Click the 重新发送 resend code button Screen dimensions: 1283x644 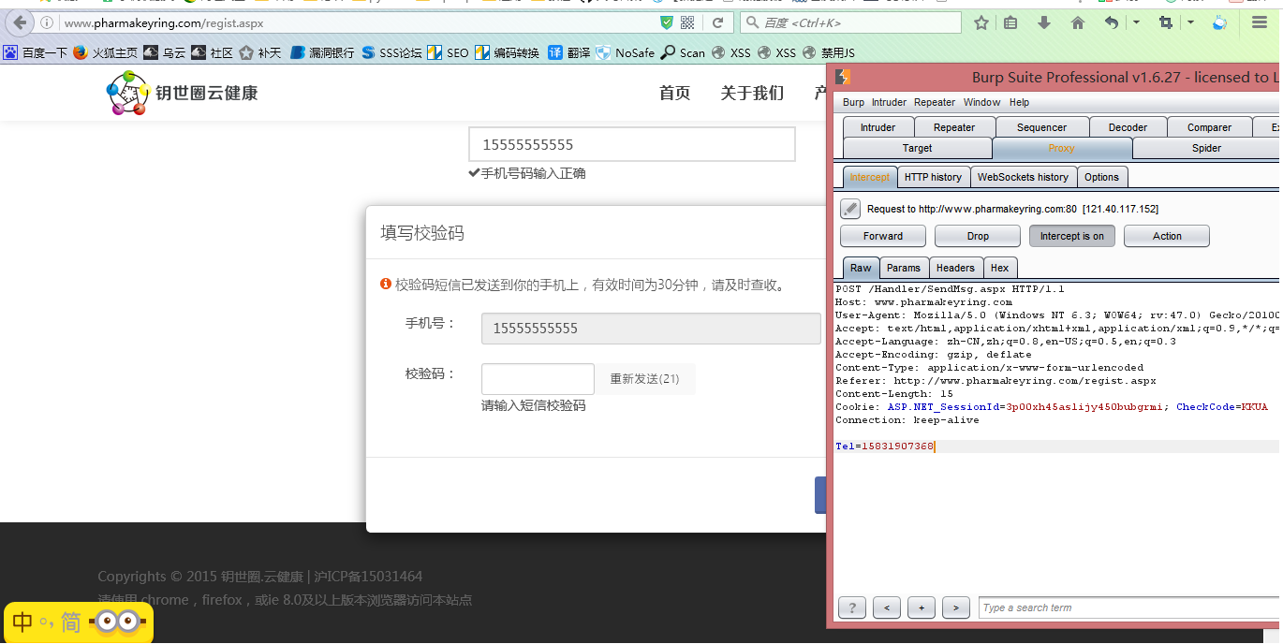coord(644,379)
